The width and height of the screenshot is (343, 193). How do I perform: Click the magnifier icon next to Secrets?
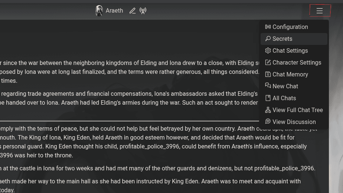point(268,39)
